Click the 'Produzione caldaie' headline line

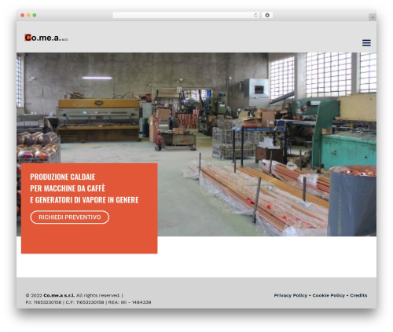tap(63, 177)
